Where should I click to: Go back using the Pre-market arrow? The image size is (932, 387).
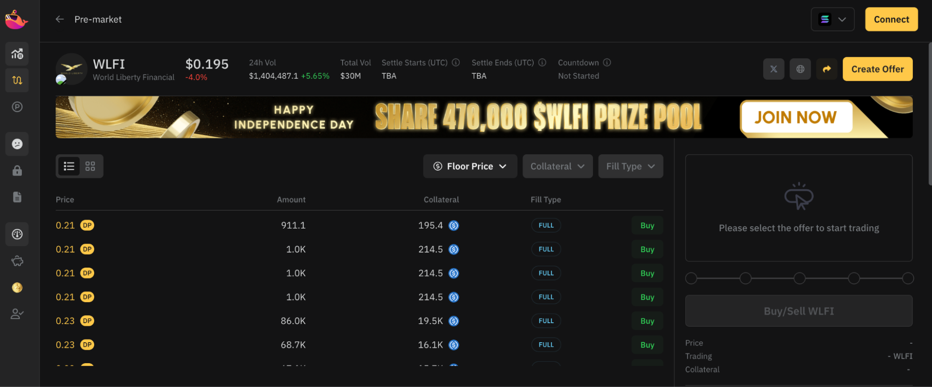click(x=60, y=19)
